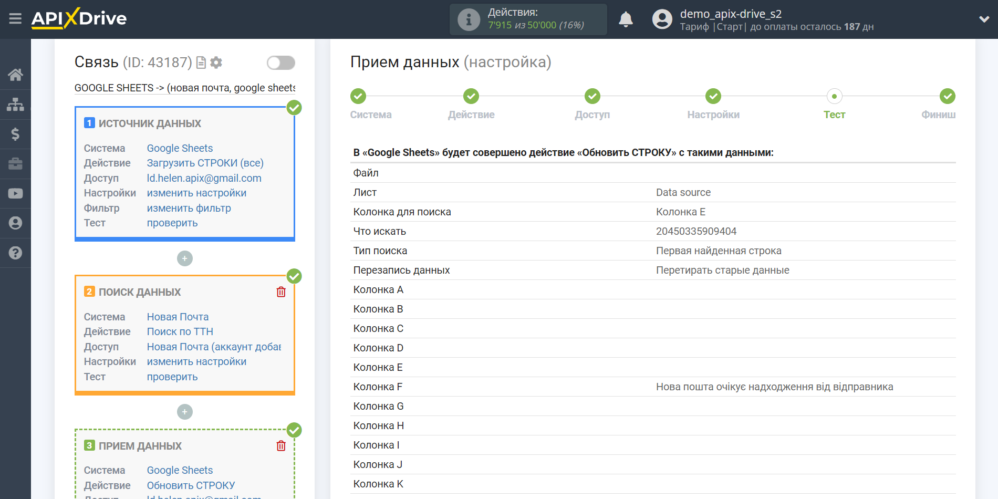Click Поиск по ТТН link

pos(180,331)
